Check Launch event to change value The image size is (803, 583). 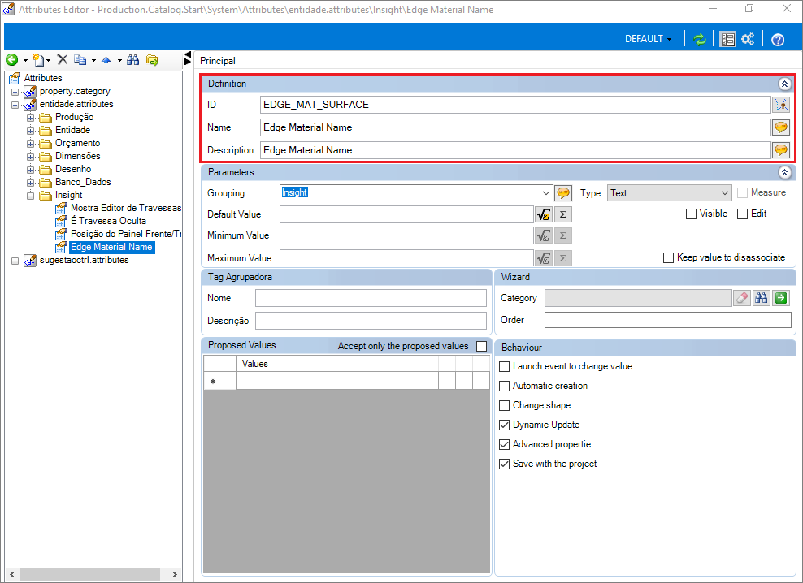point(505,366)
